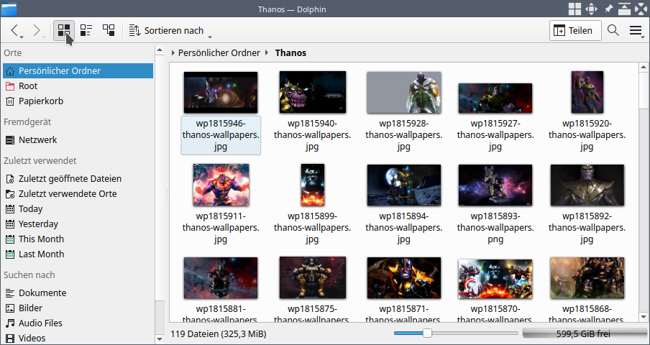Click 119 Dateien status text

pyautogui.click(x=219, y=333)
